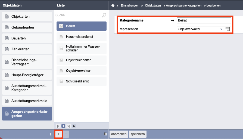Click document icon beside Dienstleistungs-Vertragsart
Image resolution: width=243 pixels, height=139 pixels.
click(7, 62)
